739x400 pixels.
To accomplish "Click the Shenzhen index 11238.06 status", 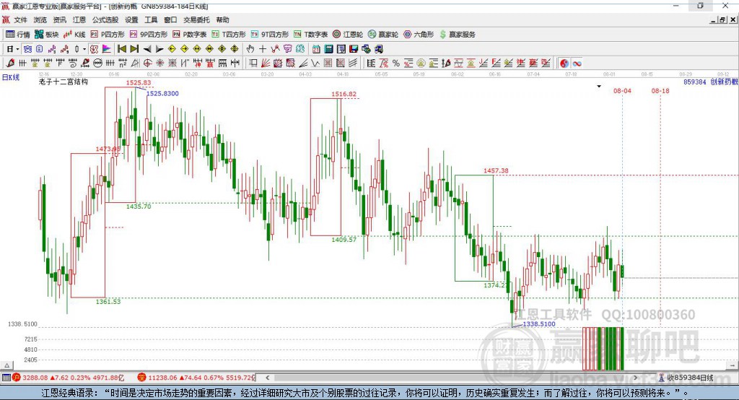I will (x=196, y=378).
